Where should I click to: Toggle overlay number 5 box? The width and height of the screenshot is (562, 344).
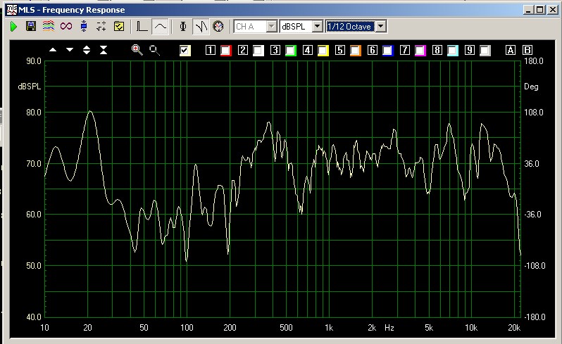(339, 50)
